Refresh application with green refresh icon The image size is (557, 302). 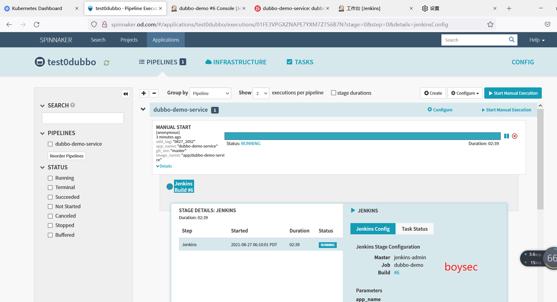[x=106, y=63]
